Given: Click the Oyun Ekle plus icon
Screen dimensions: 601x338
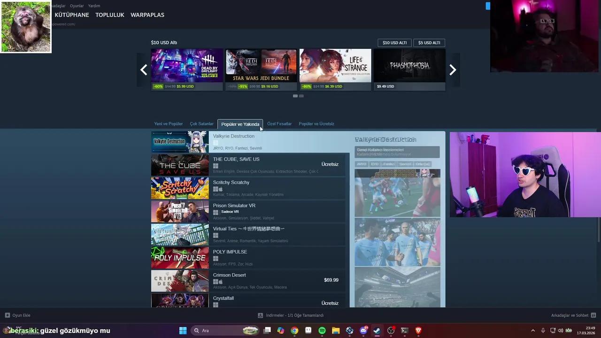Looking at the screenshot, I should (7, 315).
